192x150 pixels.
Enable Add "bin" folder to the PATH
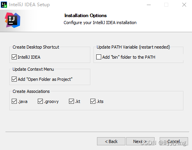point(99,57)
